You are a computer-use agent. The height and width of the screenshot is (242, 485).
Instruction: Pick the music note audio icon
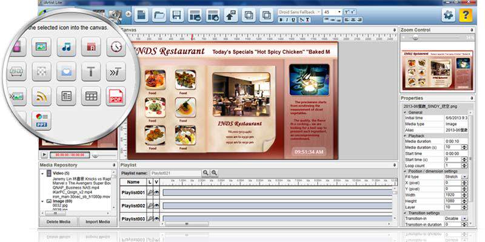66,47
